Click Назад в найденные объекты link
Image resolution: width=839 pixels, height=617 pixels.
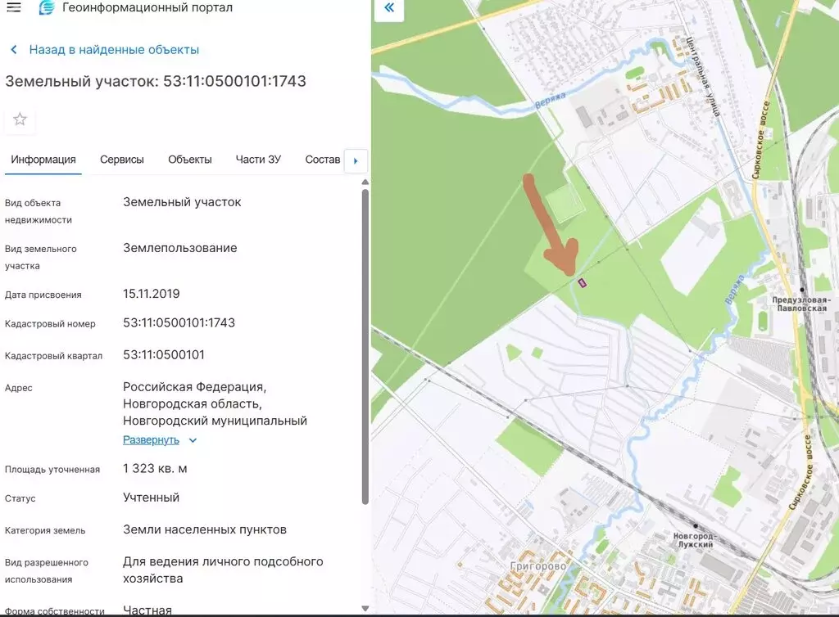click(114, 50)
